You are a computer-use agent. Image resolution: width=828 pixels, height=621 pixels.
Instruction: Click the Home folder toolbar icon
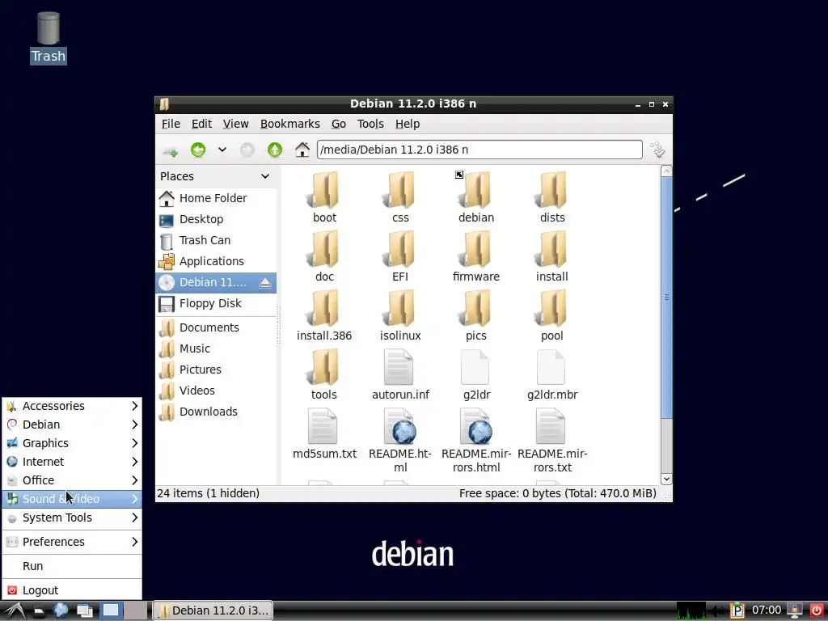pos(302,150)
